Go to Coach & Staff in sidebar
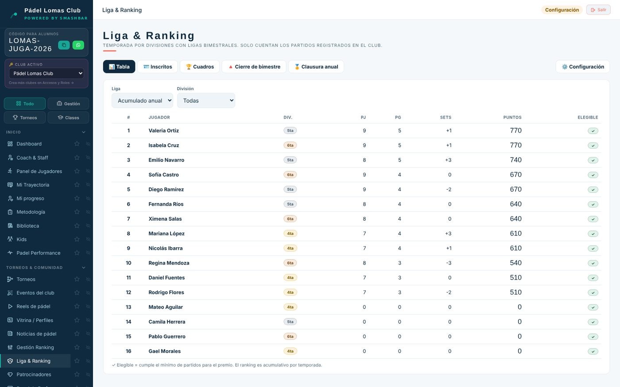The width and height of the screenshot is (620, 387). (35, 157)
